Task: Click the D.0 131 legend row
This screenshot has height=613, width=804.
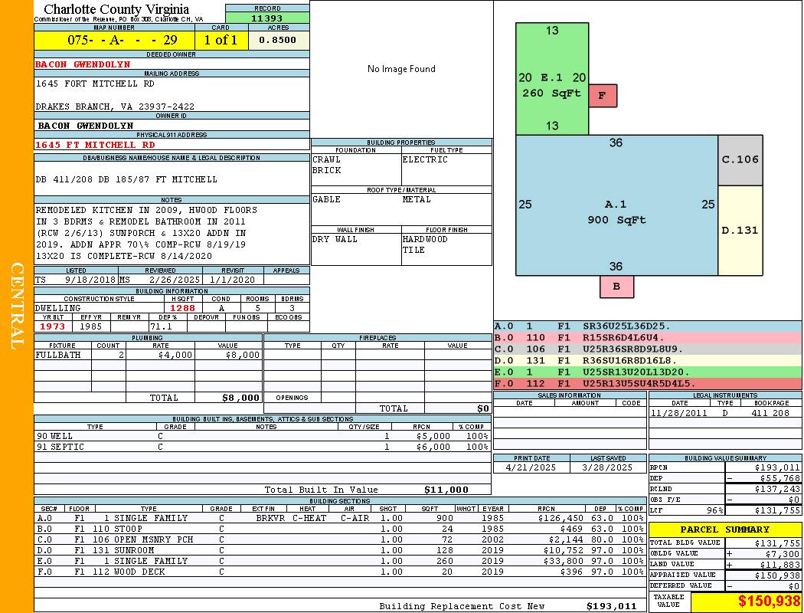Action: coord(648,361)
